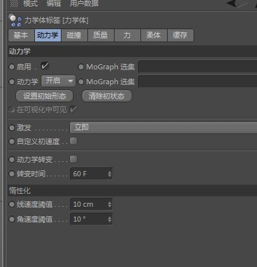Viewport: 257px width, 267px height.
Task: Switch to the 质量 tab
Action: click(100, 35)
